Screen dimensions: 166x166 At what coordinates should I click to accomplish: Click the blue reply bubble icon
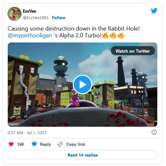tap(34, 144)
